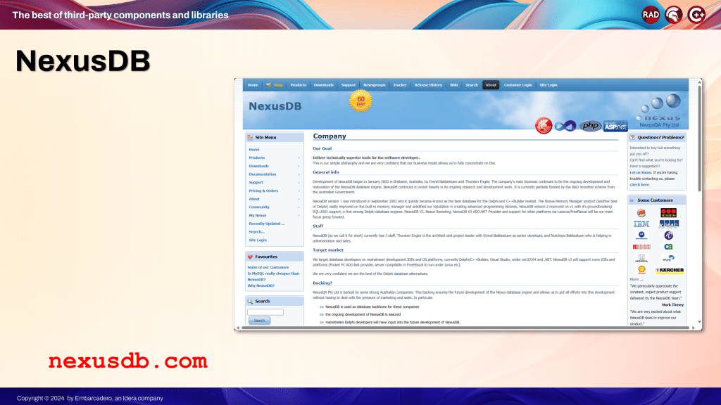Click the magnifier icon in Search panel header
The height and width of the screenshot is (405, 721).
tap(250, 301)
